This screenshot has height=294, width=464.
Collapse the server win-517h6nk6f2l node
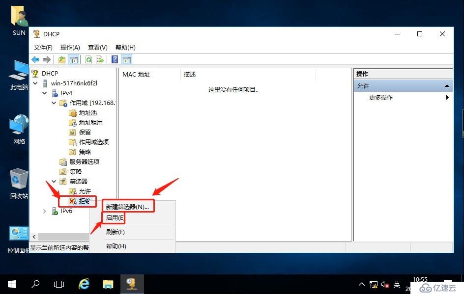pos(35,83)
